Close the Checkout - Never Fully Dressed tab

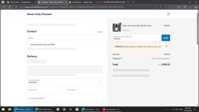(x=66, y=2)
